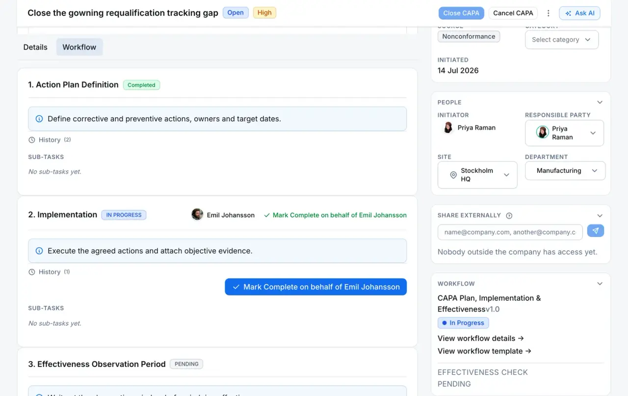Open the Manufacturing department dropdown
Image resolution: width=628 pixels, height=396 pixels.
tap(565, 171)
